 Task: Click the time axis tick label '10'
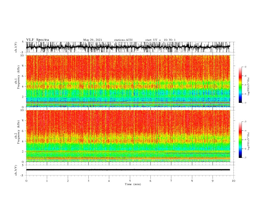[x=233, y=181]
